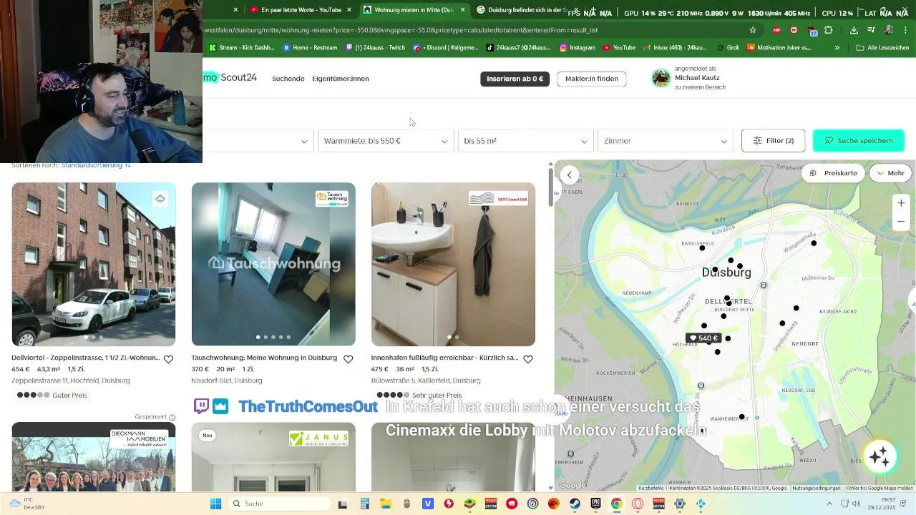The width and height of the screenshot is (916, 515).
Task: Favorite the Innenhafen fußläufig listing via heart
Action: click(528, 360)
